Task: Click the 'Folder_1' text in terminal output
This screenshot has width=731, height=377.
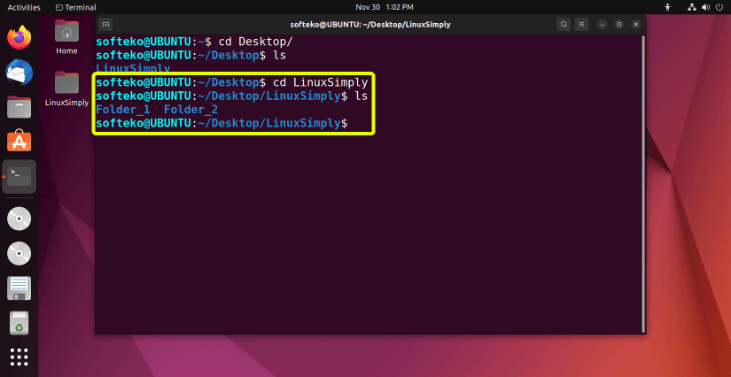Action: pyautogui.click(x=123, y=110)
